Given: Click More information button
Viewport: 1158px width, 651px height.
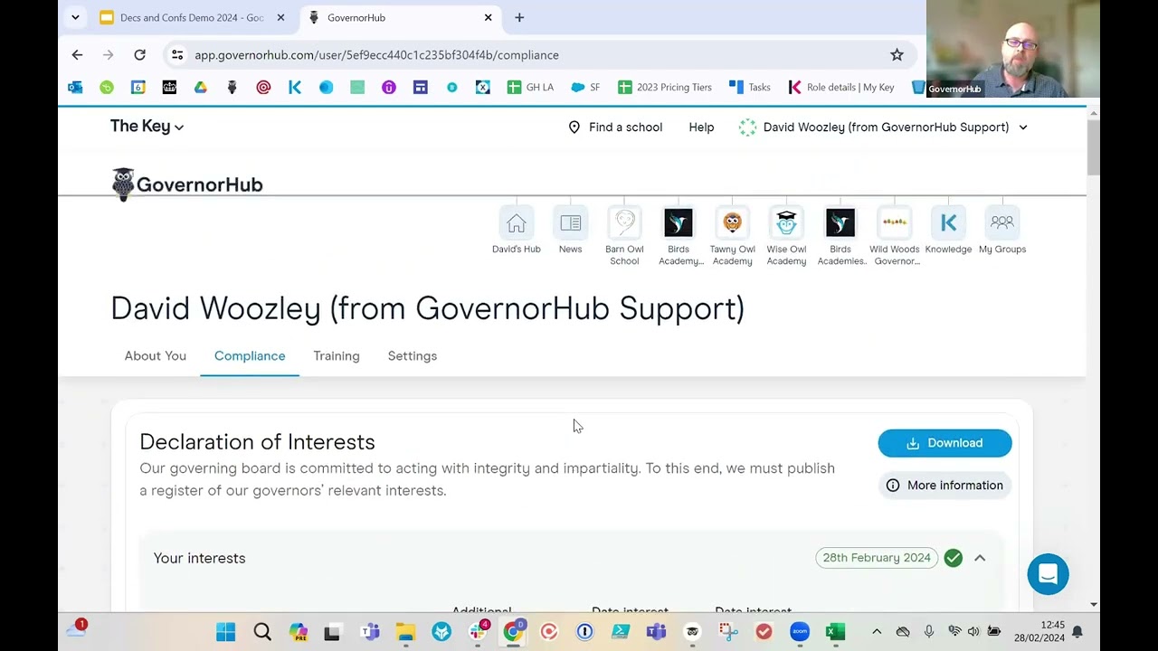Looking at the screenshot, I should pyautogui.click(x=944, y=486).
